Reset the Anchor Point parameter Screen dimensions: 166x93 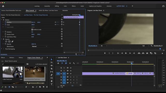click(x=62, y=34)
